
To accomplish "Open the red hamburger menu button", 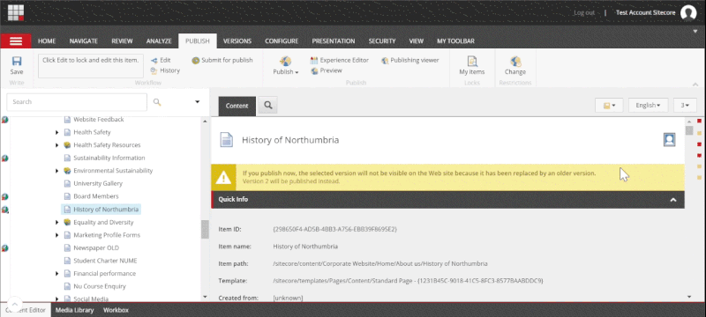I will point(16,41).
